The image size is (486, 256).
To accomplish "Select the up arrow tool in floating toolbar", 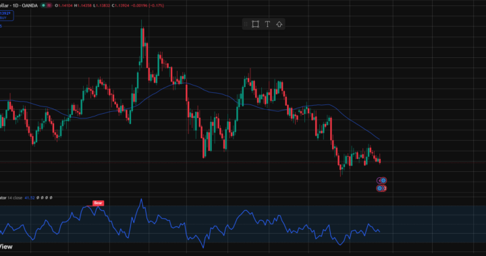I will coord(279,24).
